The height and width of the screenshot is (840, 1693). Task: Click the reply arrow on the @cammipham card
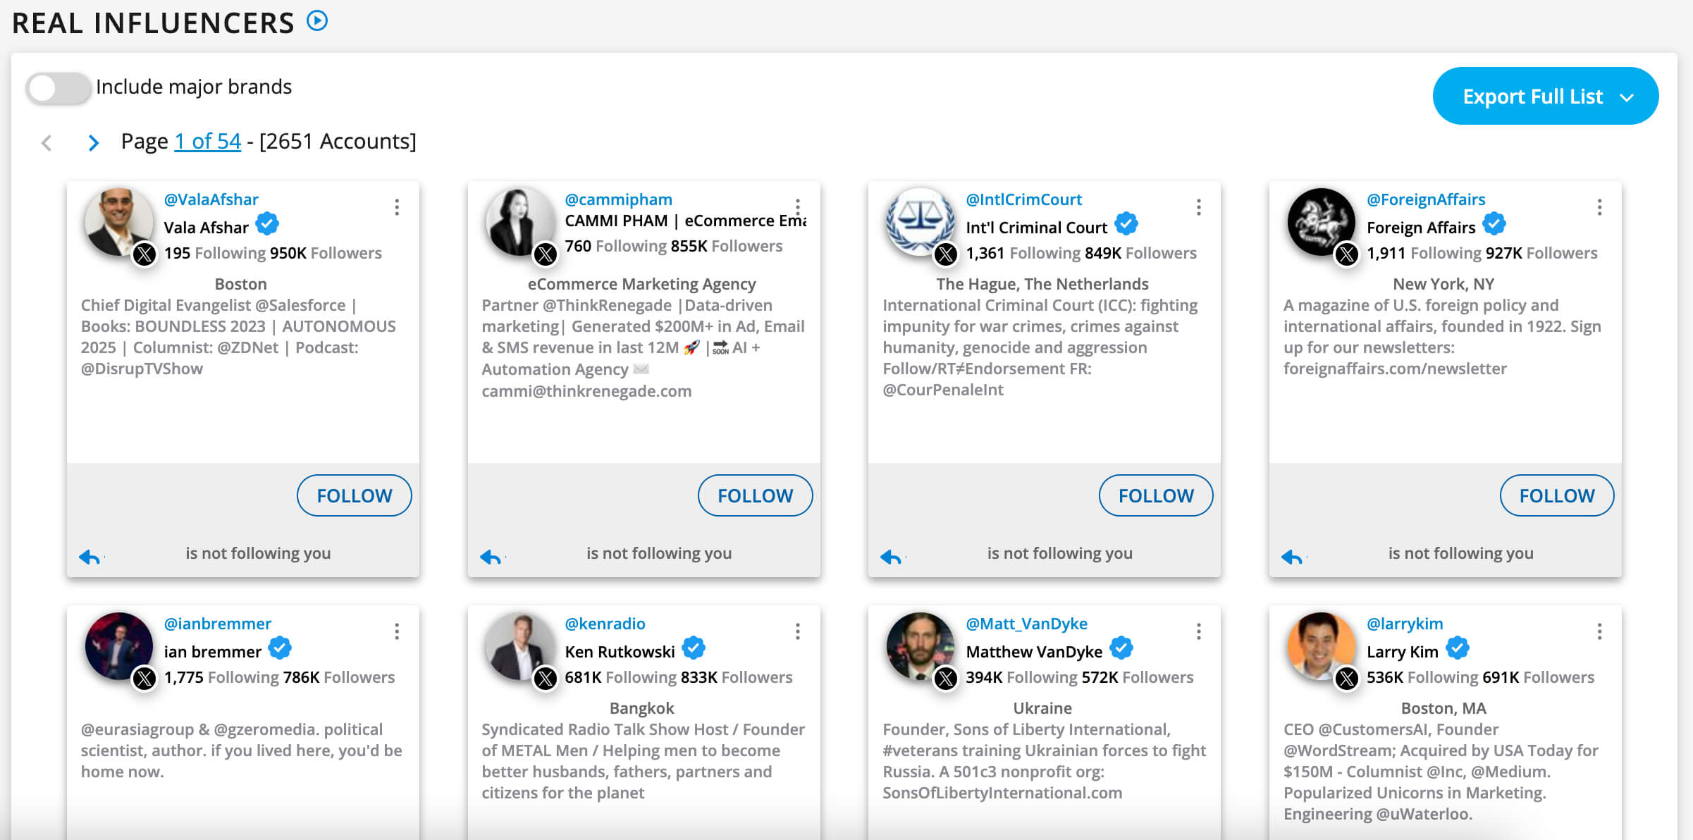491,556
